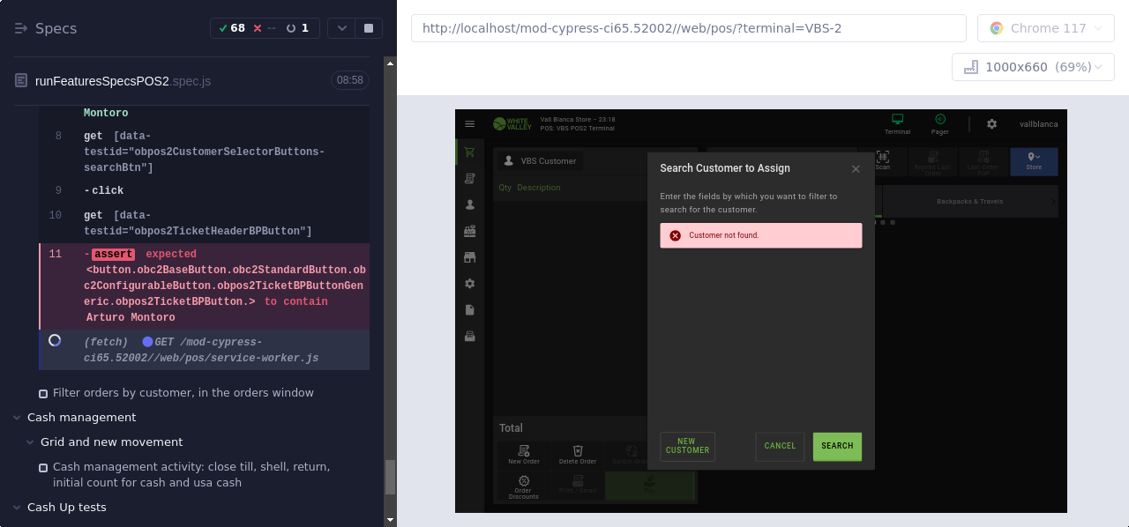Click the New Order icon
The width and height of the screenshot is (1129, 527).
tap(524, 451)
